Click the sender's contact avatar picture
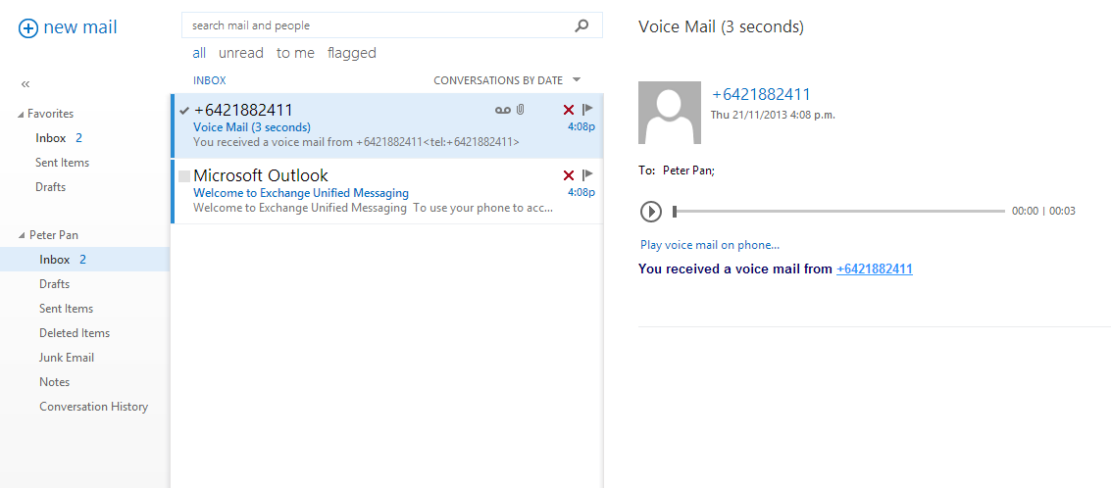The image size is (1111, 488). point(669,113)
